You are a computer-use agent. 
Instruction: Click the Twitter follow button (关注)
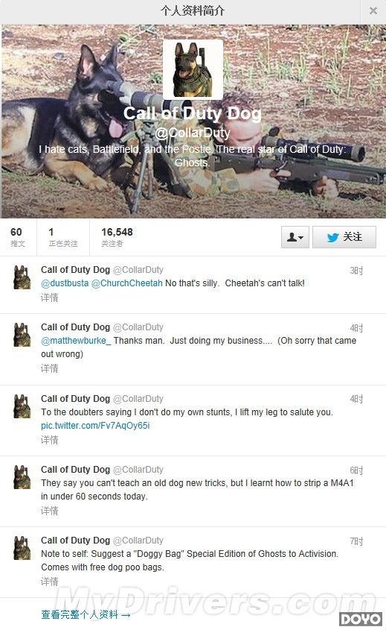coord(344,237)
